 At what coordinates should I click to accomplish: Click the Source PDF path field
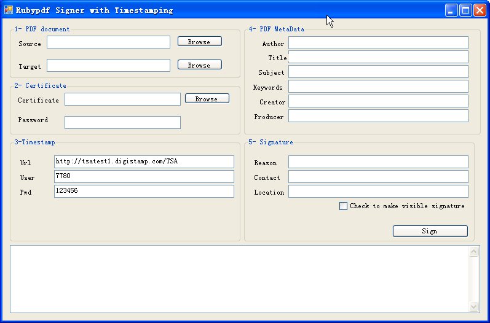point(108,42)
